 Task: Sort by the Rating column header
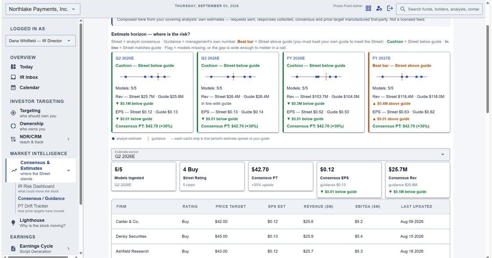click(190, 206)
